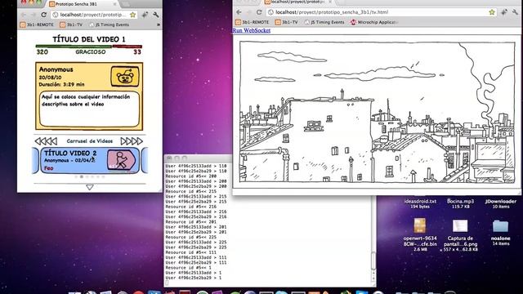Select the localhost/proyect tab in right window
The image size is (523, 294).
tap(297, 2)
